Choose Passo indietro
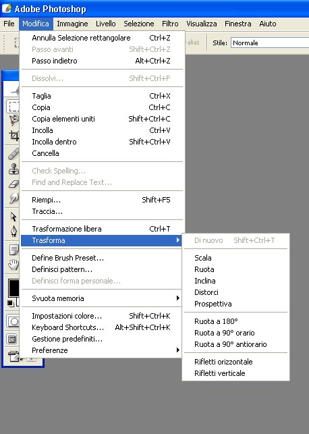This screenshot has width=309, height=434. tap(101, 61)
